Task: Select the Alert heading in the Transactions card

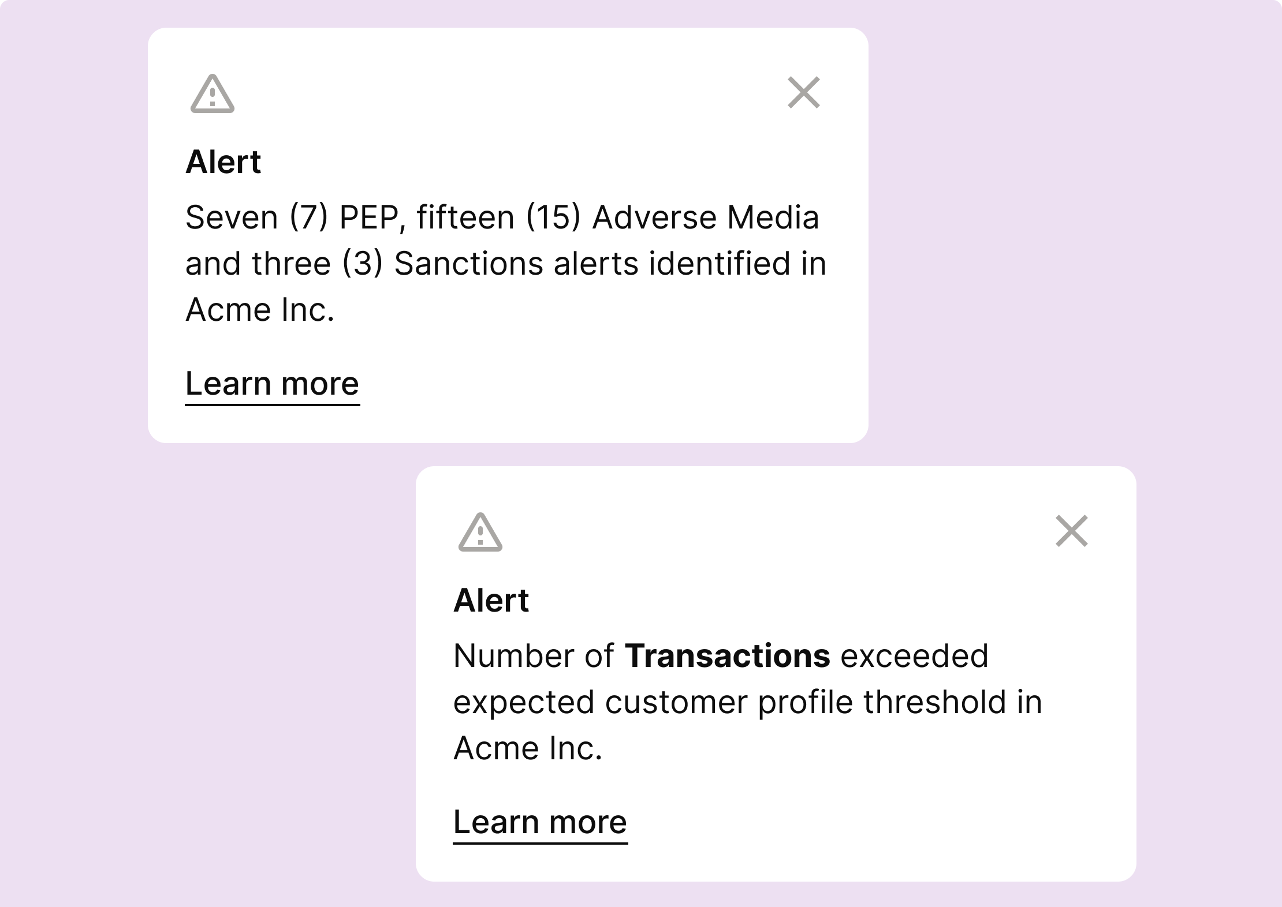Action: [x=491, y=600]
